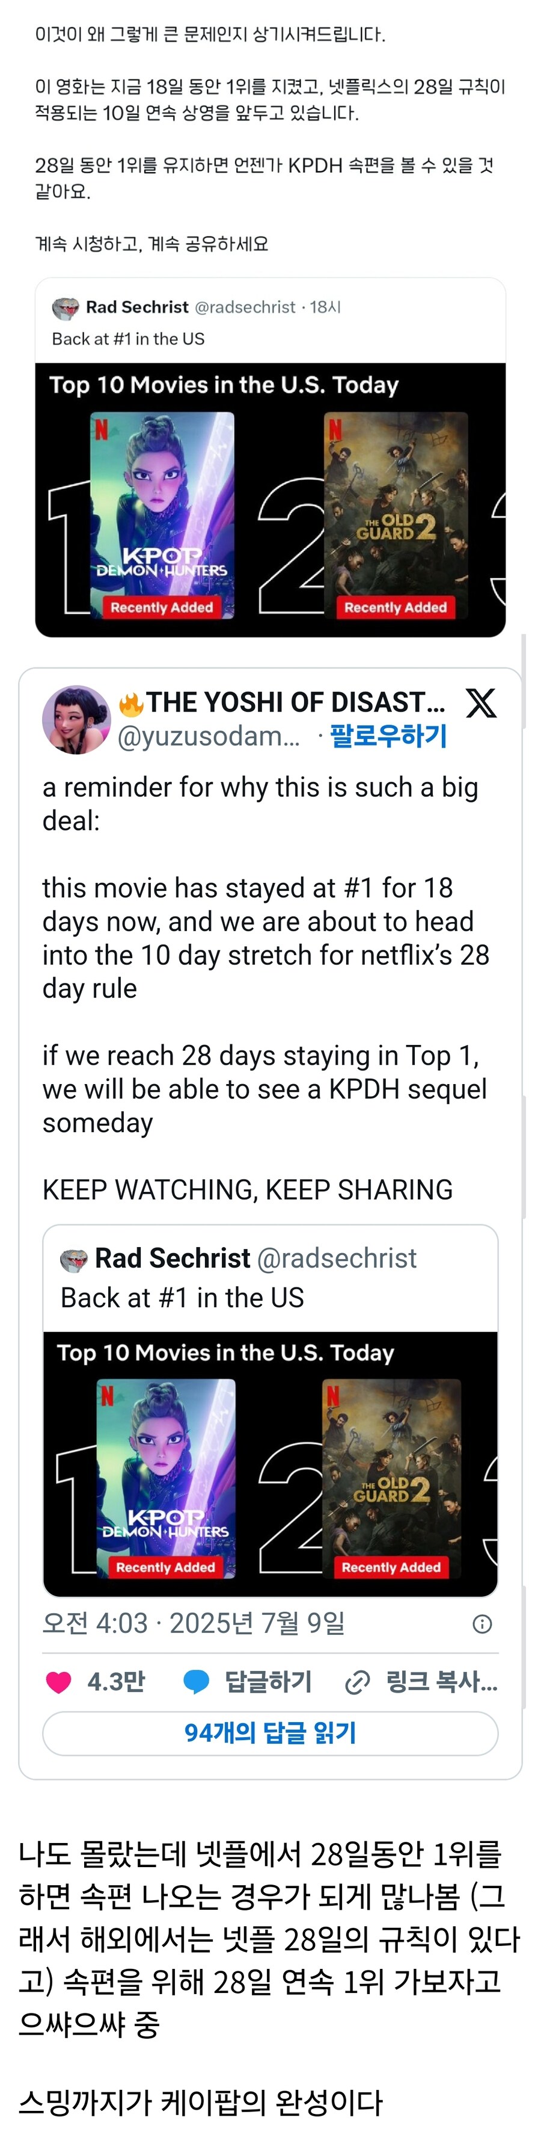Click Rad Sechrist avatar in embedded quote

point(74,1261)
